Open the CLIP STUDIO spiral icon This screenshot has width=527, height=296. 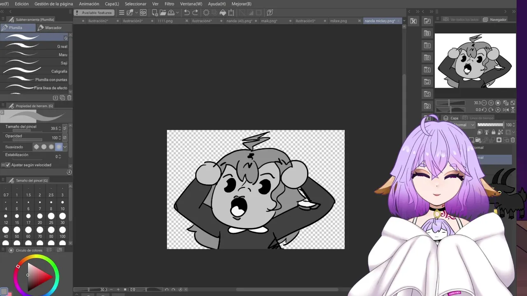(144, 13)
